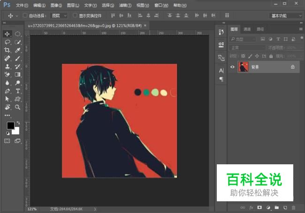Open the 滤镜(T) menu
This screenshot has height=213, width=305.
tap(125, 6)
